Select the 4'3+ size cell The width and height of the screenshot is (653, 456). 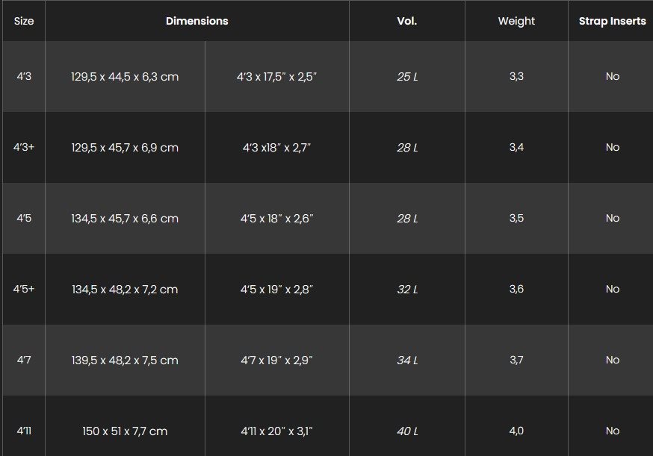tap(24, 147)
